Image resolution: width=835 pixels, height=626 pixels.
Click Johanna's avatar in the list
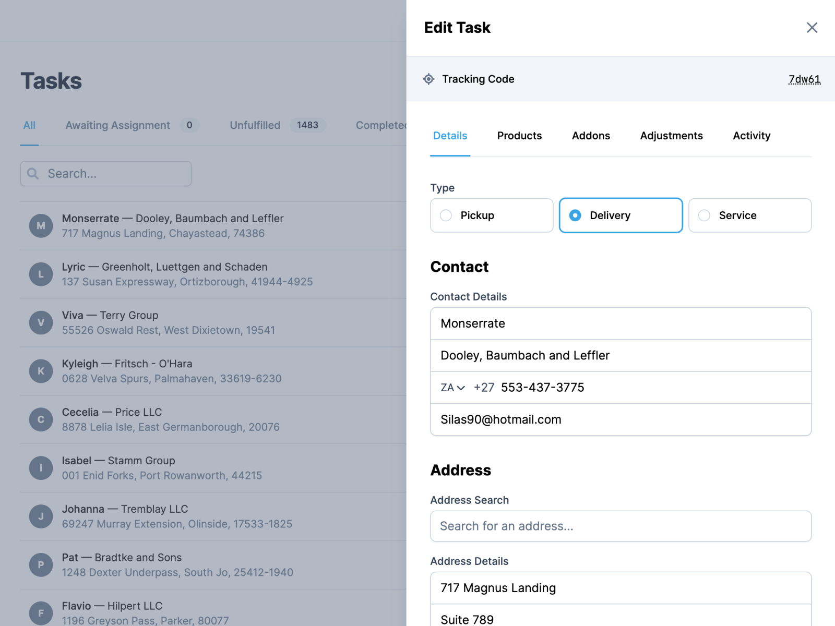coord(41,516)
